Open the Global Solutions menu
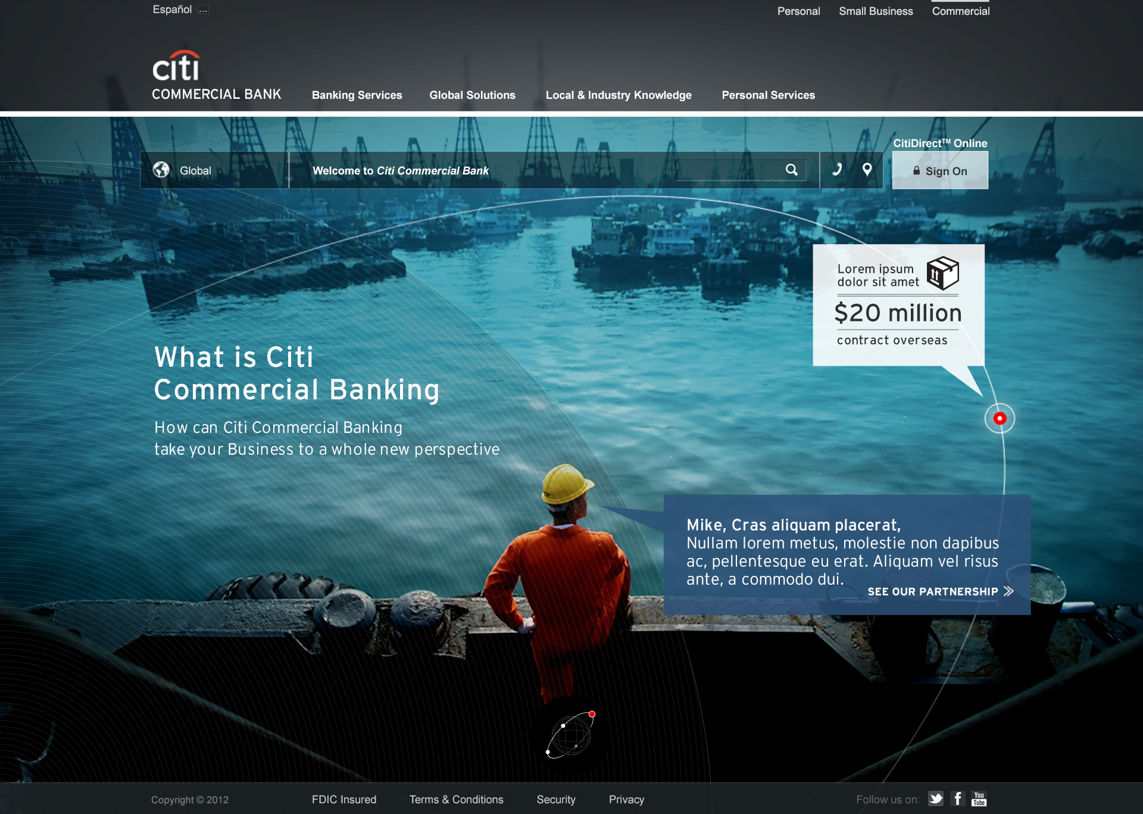The width and height of the screenshot is (1143, 814). click(x=472, y=95)
